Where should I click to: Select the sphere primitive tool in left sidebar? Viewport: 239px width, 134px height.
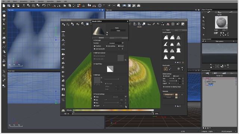click(x=4, y=16)
